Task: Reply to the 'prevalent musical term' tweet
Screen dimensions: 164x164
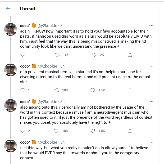Action: pos(22,90)
